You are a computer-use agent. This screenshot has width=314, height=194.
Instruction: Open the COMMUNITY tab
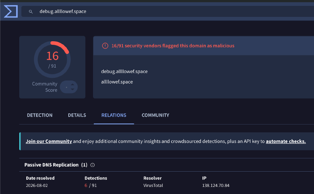[x=155, y=115]
